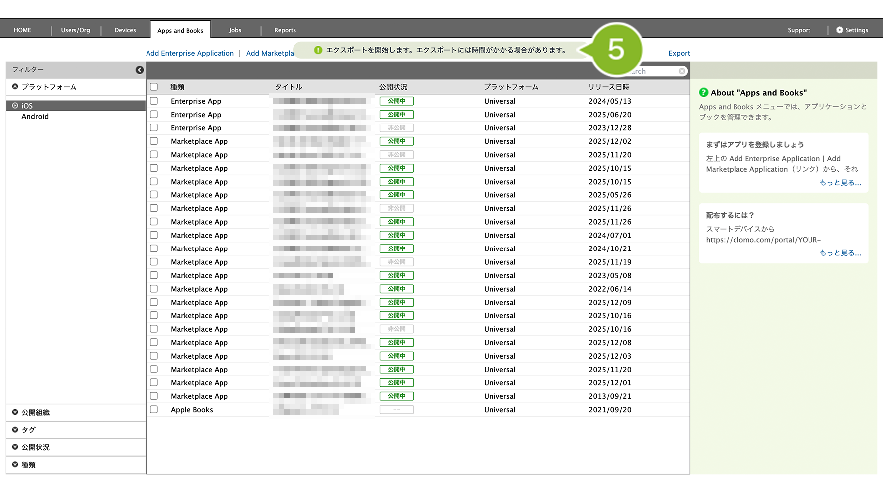Image resolution: width=883 pixels, height=496 pixels.
Task: Open the Reports tab
Action: pyautogui.click(x=285, y=30)
